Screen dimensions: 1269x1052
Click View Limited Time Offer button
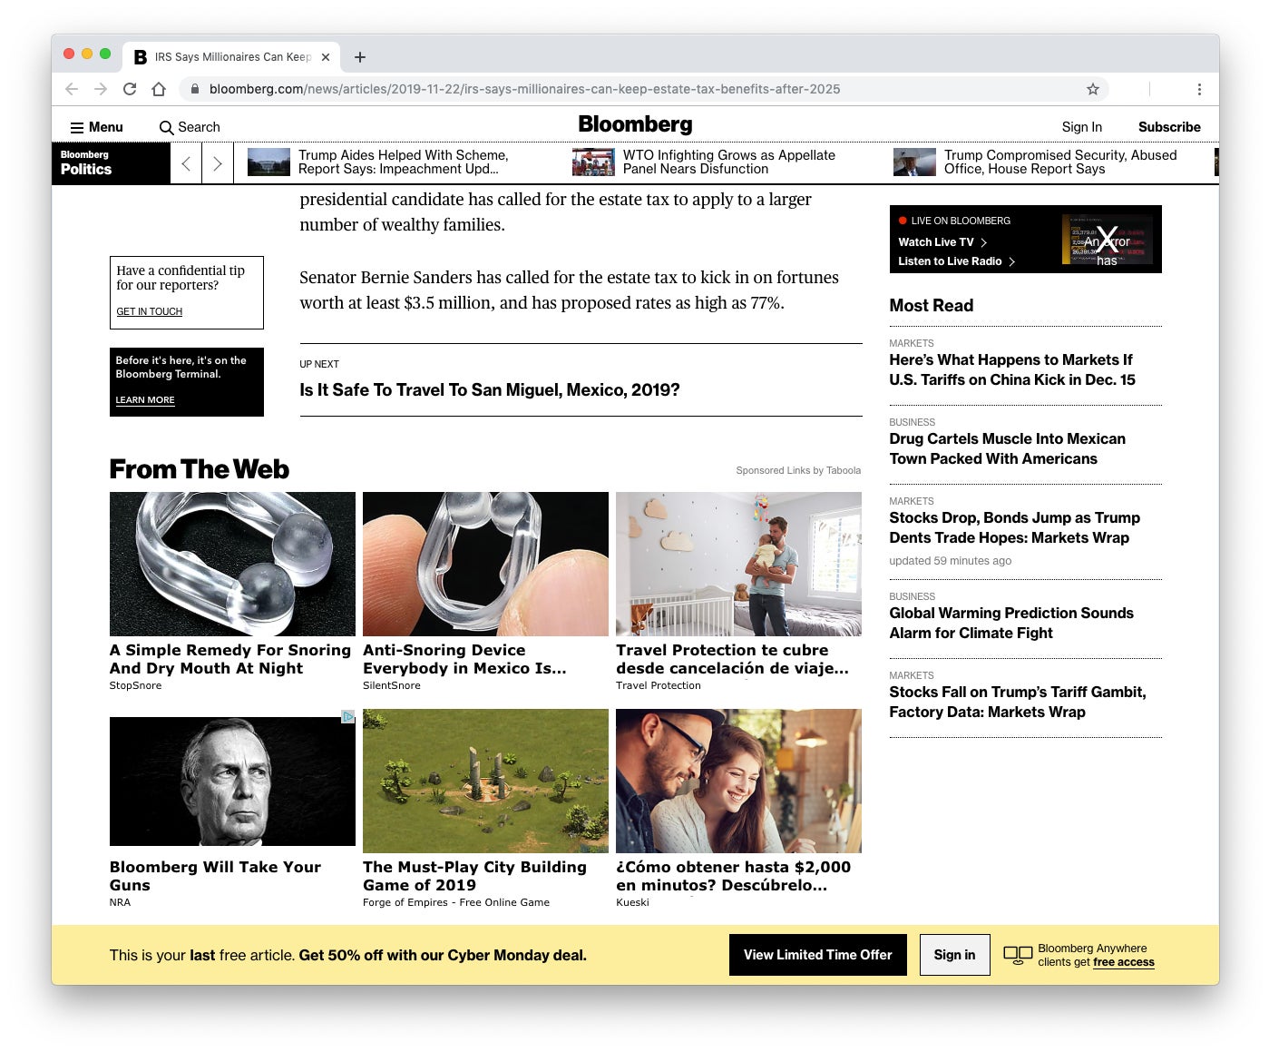(818, 955)
